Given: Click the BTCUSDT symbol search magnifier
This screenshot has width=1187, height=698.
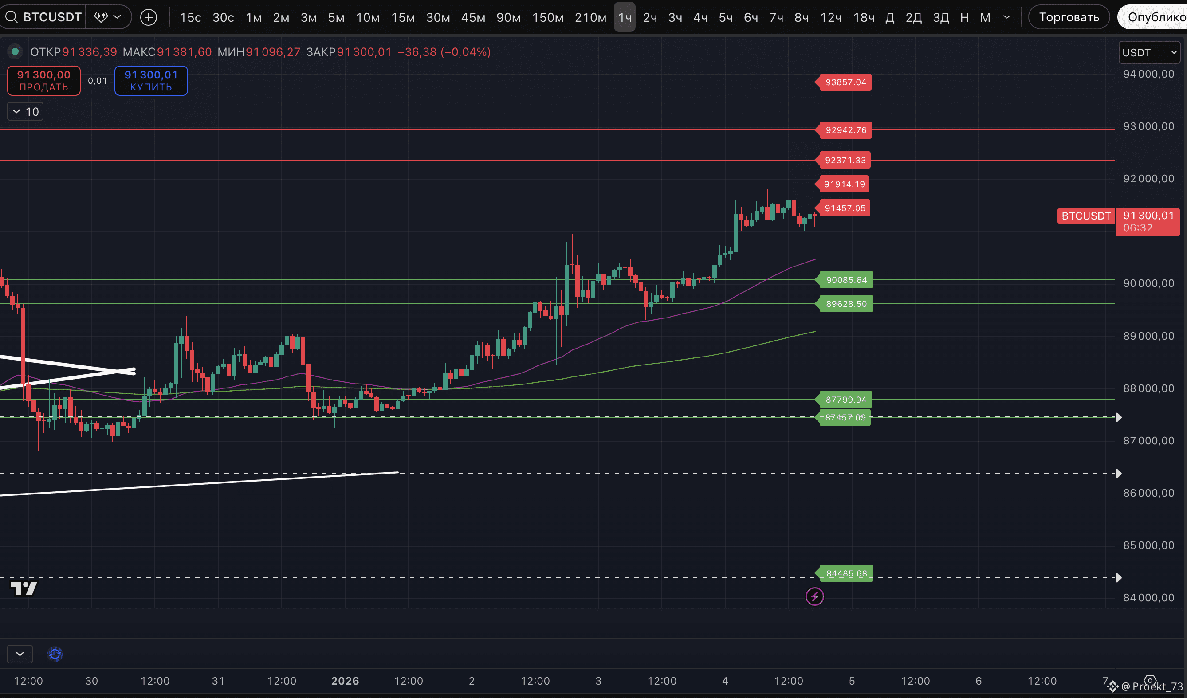Looking at the screenshot, I should pyautogui.click(x=11, y=17).
